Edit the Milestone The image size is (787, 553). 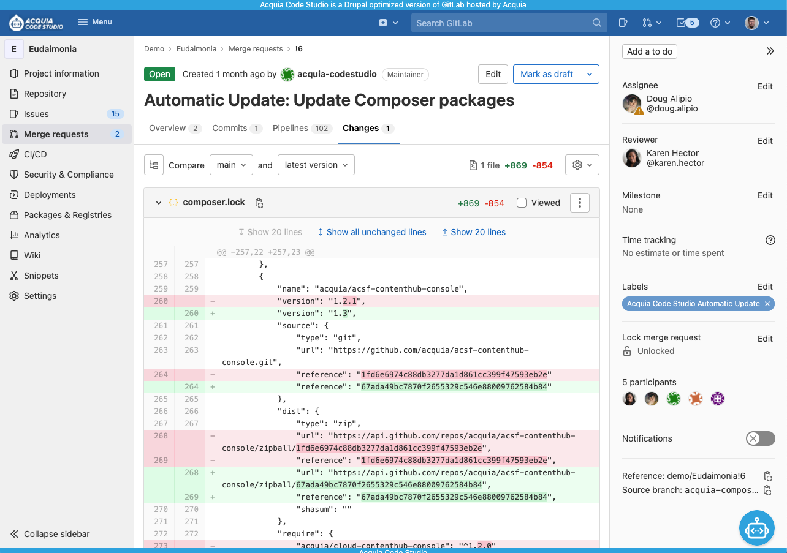point(765,195)
